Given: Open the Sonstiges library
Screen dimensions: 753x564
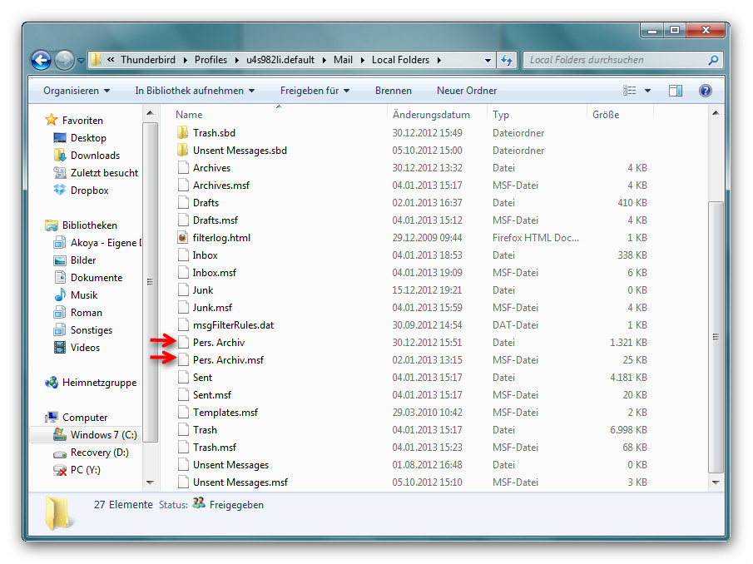Looking at the screenshot, I should click(92, 330).
